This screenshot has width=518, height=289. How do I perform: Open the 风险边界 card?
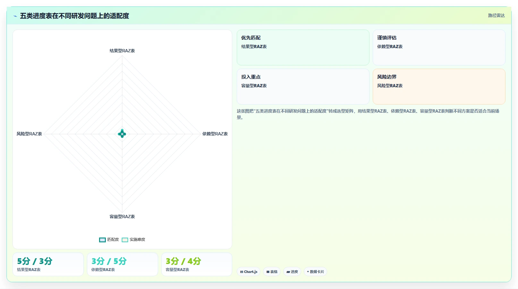(439, 87)
